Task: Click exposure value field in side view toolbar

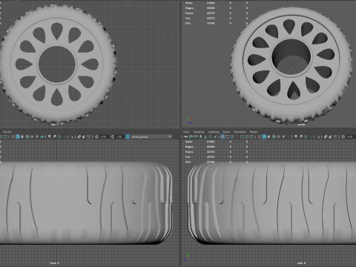Action: [351, 136]
